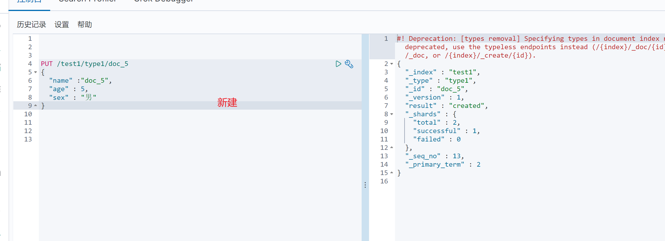Click the "name" :"doc_5" line in the editor

[80, 81]
